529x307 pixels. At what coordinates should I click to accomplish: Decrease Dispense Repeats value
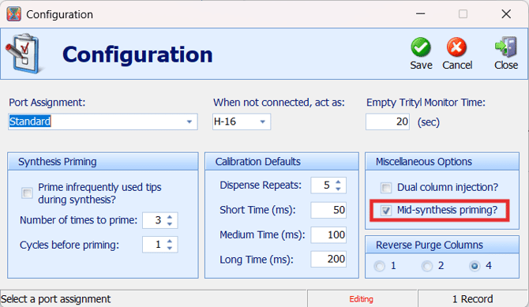338,189
